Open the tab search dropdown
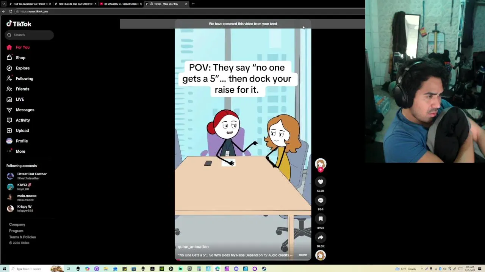The width and height of the screenshot is (485, 272). point(3,4)
